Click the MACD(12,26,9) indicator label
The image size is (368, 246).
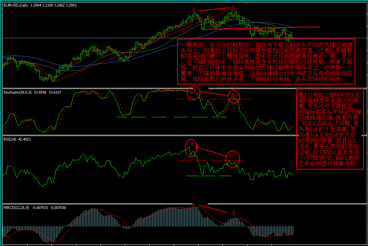coord(16,207)
